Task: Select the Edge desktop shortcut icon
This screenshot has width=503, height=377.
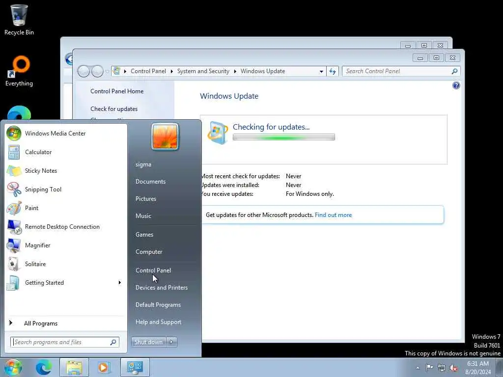Action: pyautogui.click(x=19, y=113)
